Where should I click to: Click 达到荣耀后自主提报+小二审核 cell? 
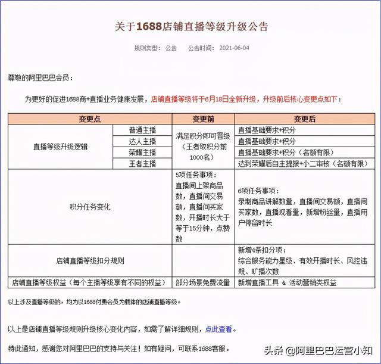[x=305, y=164]
